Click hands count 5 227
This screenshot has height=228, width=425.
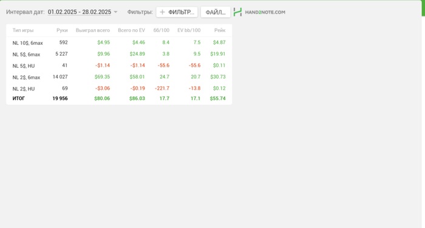tap(61, 54)
